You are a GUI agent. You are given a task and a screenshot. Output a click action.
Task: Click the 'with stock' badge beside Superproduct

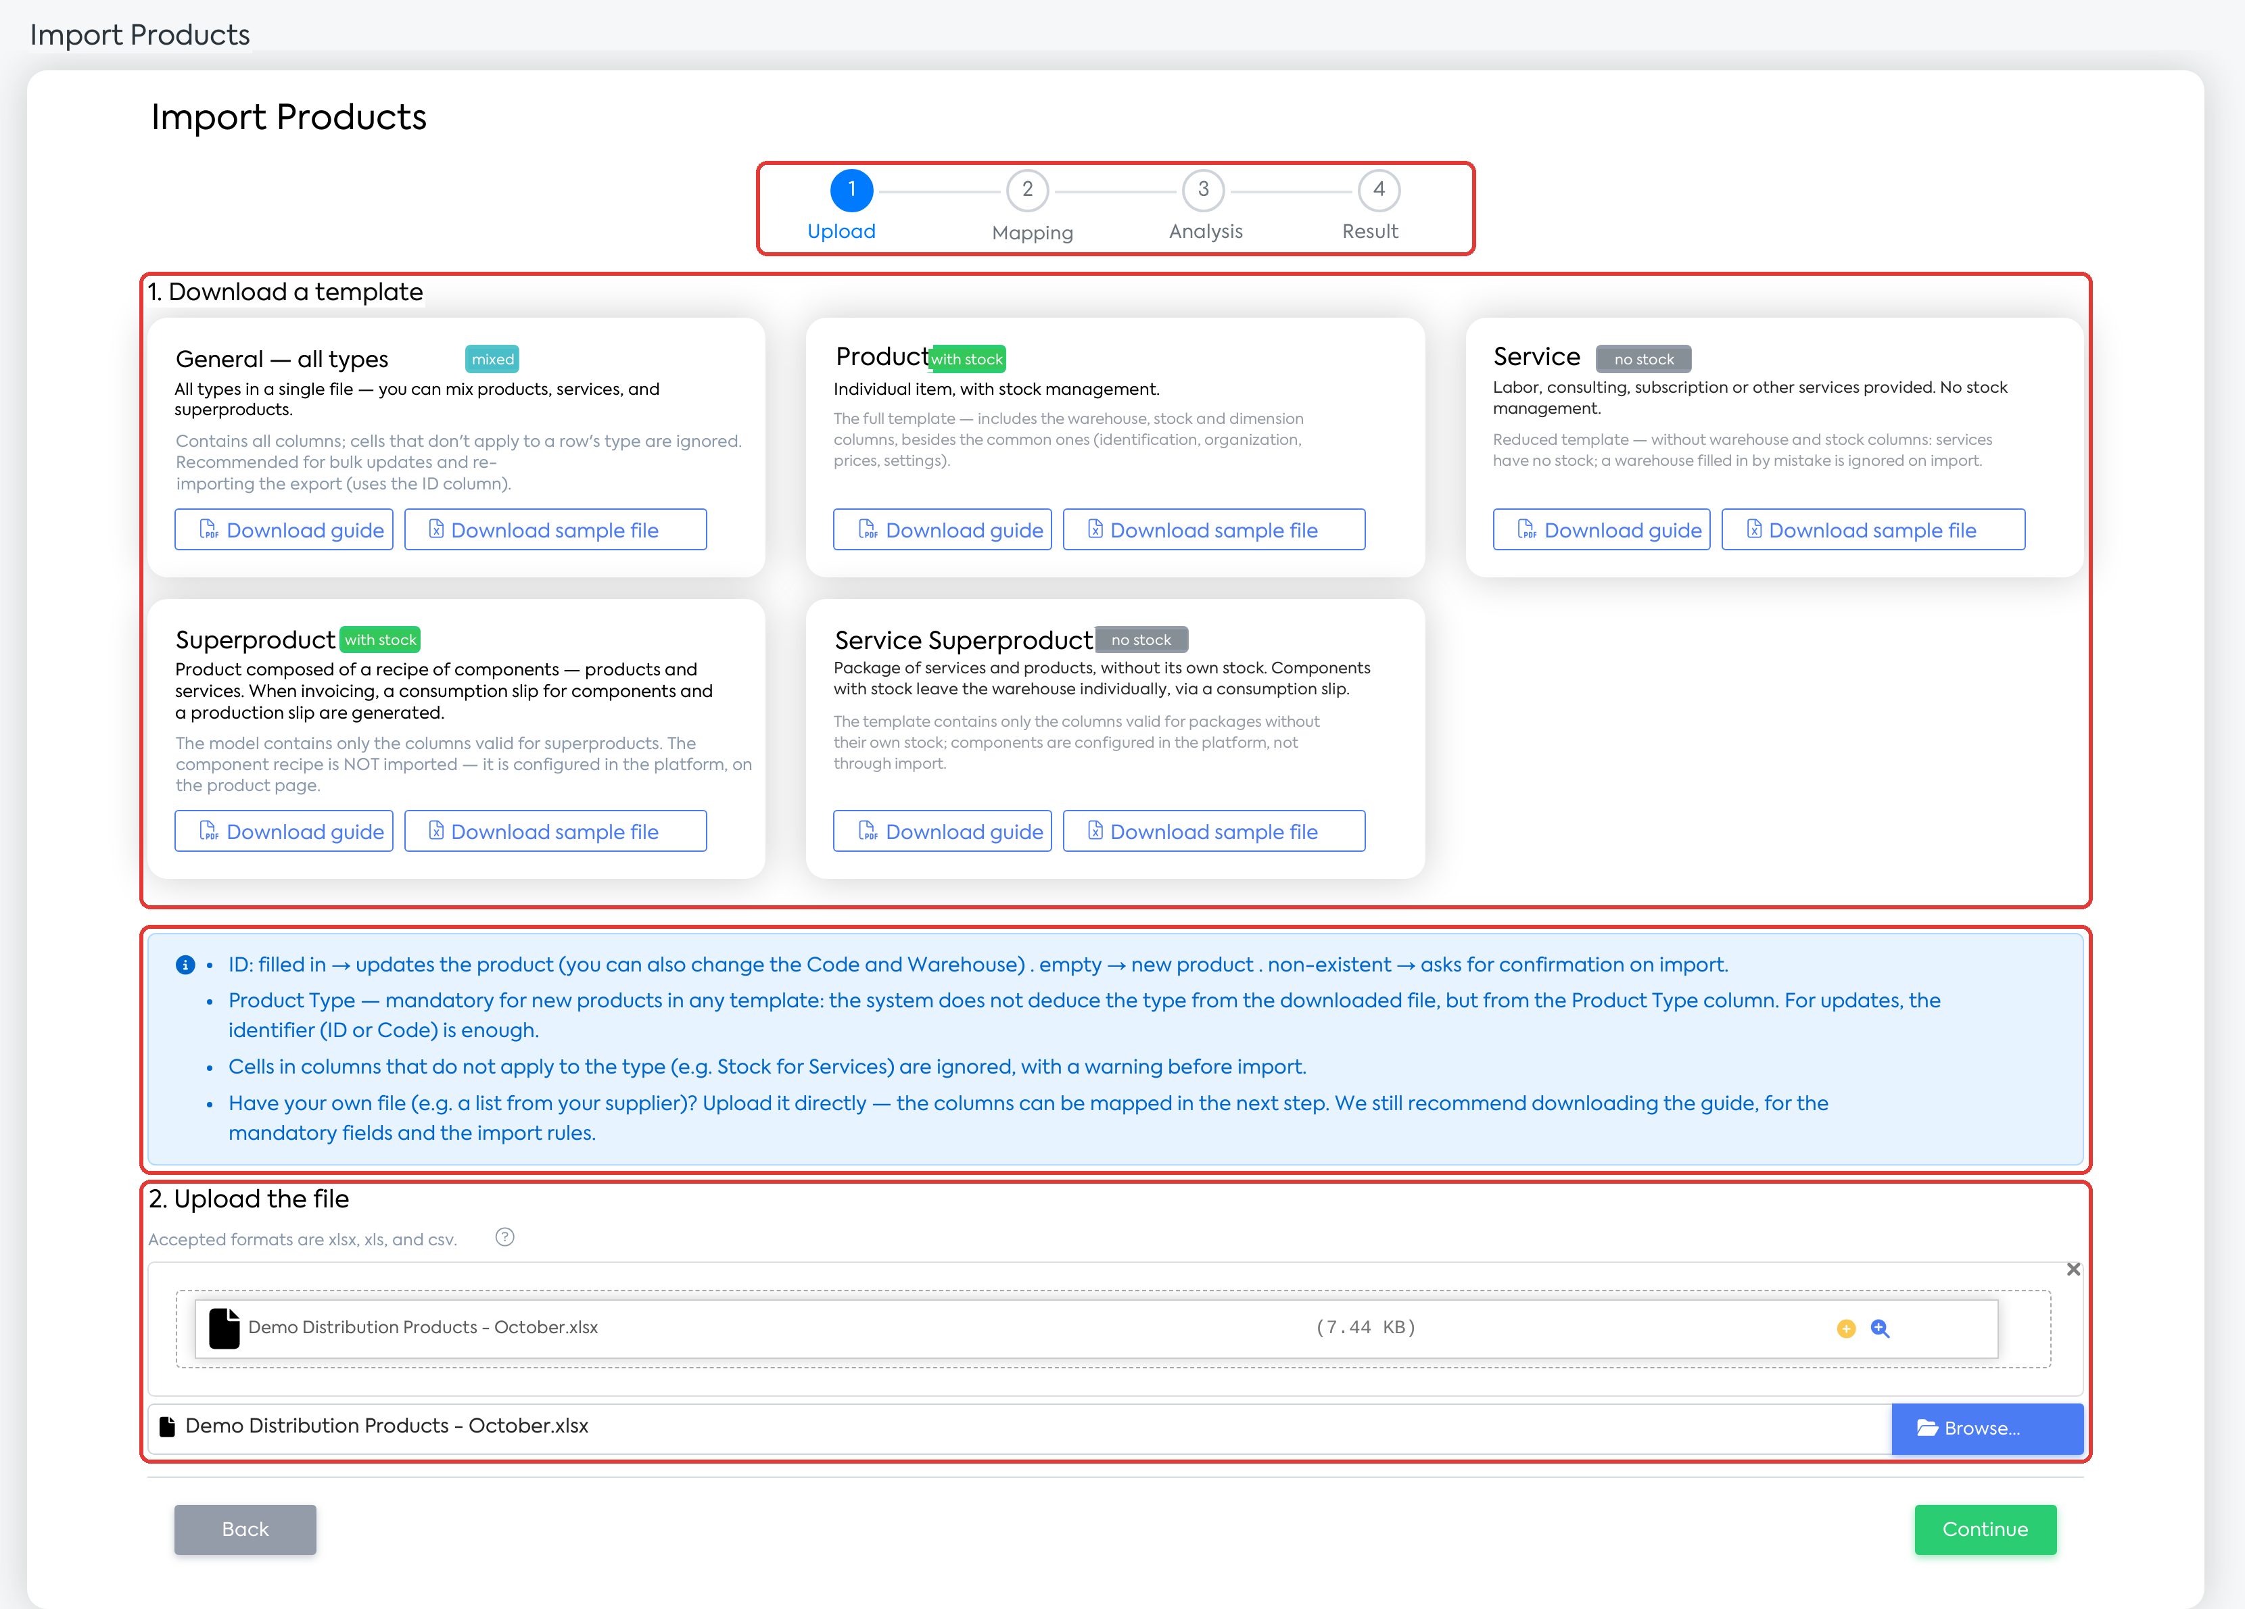(x=380, y=640)
